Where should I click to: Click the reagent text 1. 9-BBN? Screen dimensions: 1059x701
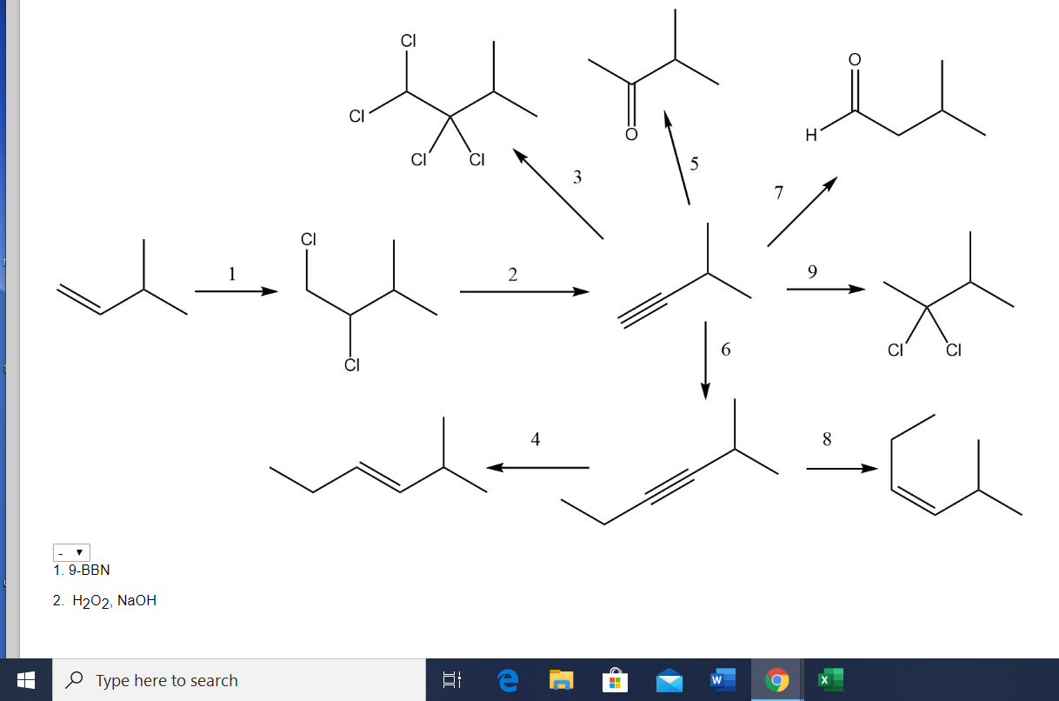pyautogui.click(x=82, y=570)
